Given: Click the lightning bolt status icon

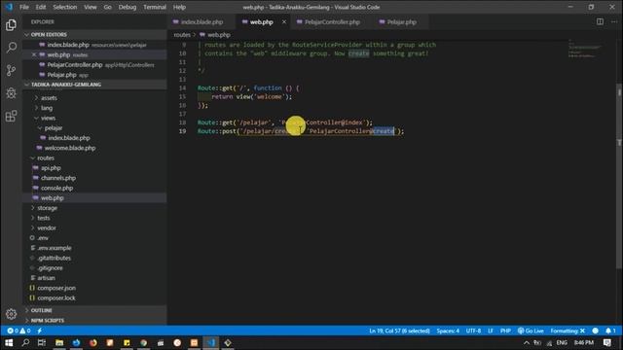Looking at the screenshot, I should pyautogui.click(x=40, y=331).
